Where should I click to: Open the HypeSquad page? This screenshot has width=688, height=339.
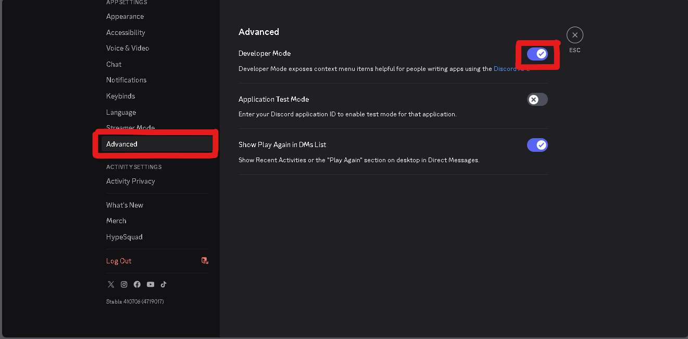[124, 237]
